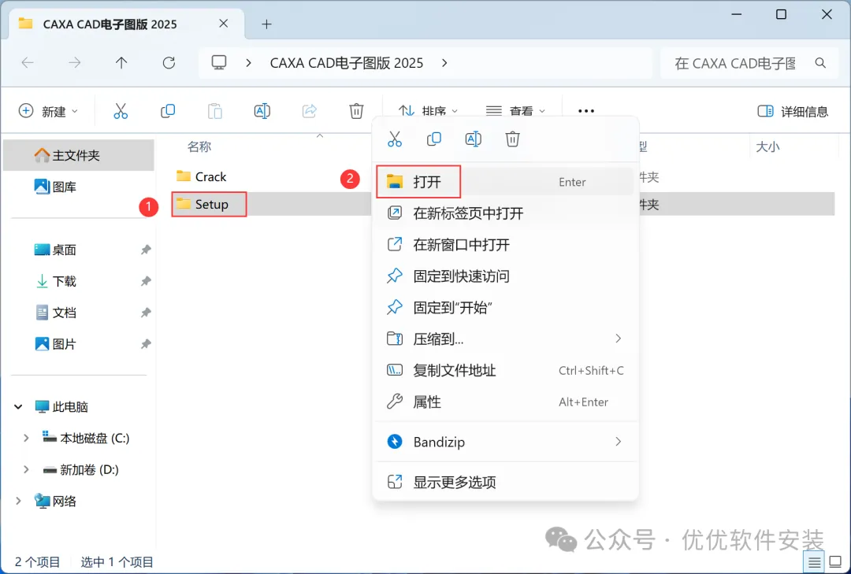Open the 排序 sort dropdown
This screenshot has height=574, width=851.
[x=428, y=111]
